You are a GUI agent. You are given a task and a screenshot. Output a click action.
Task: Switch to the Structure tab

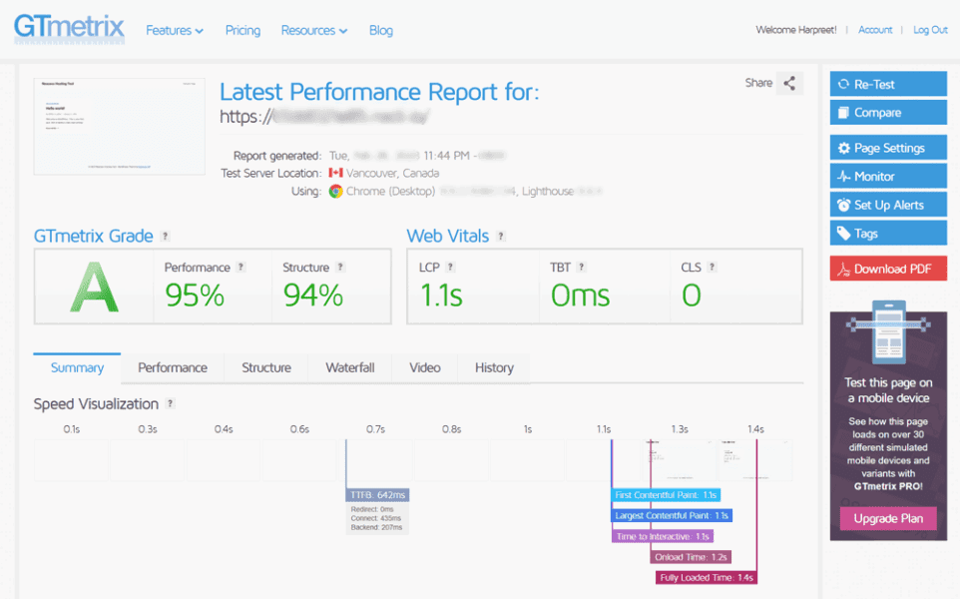coord(266,367)
